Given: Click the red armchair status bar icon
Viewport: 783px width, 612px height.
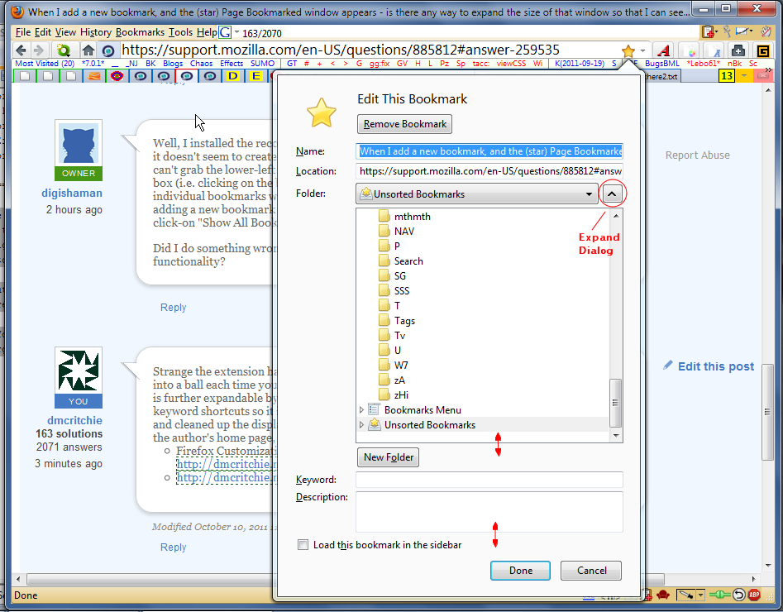Looking at the screenshot, I should pos(662,595).
